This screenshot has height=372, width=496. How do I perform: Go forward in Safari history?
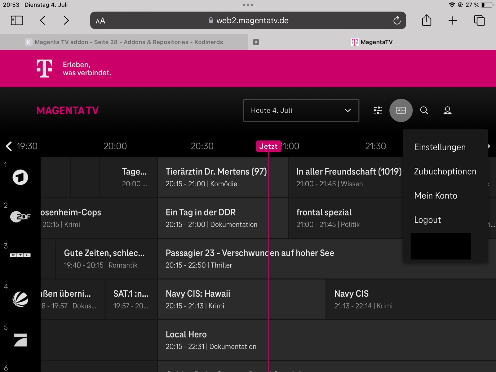[x=66, y=20]
